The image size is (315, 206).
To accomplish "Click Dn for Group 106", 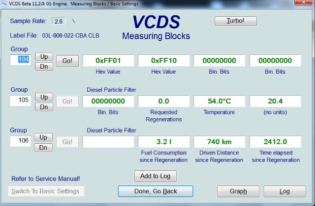I will (43, 148).
